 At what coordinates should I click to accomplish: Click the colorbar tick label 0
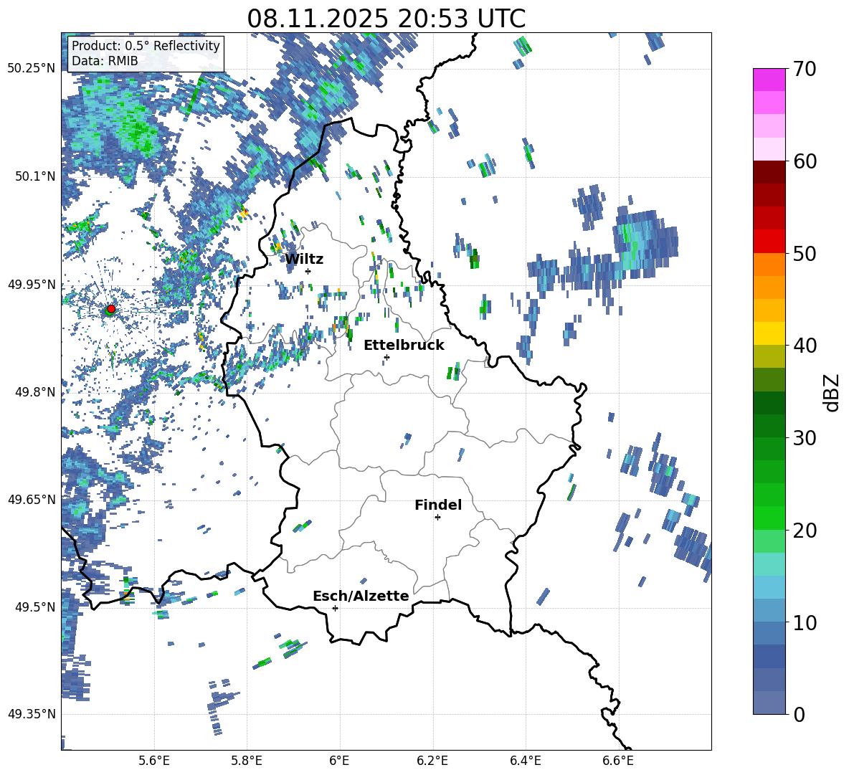pyautogui.click(x=799, y=714)
